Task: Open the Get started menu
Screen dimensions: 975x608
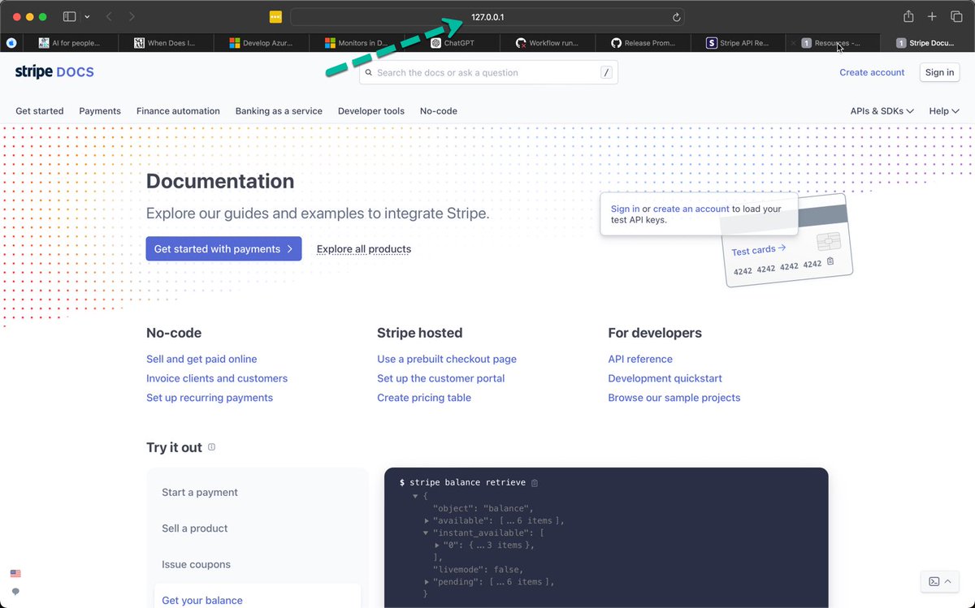Action: (40, 111)
